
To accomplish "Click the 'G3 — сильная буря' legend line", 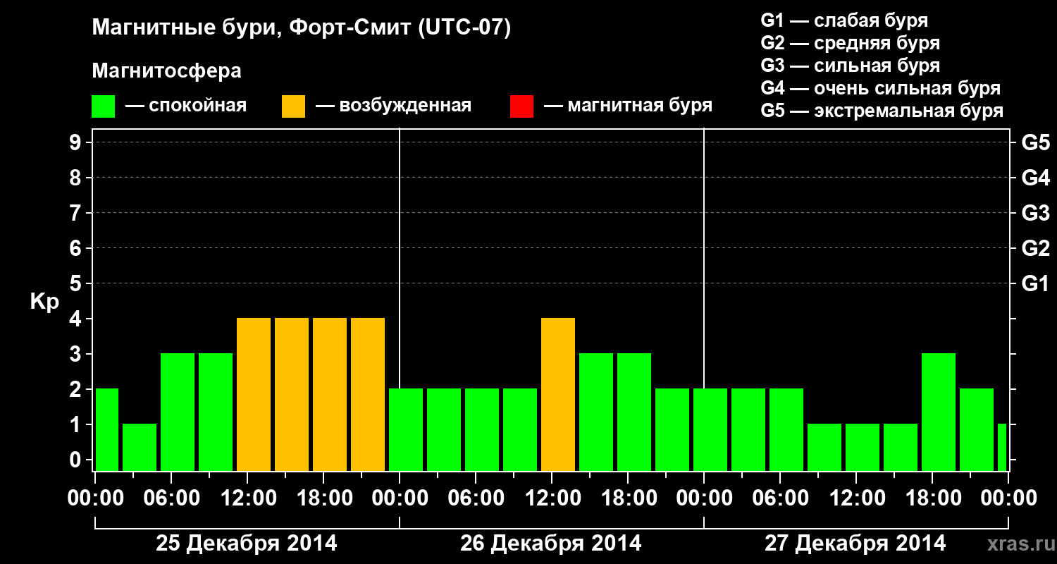I will tap(851, 66).
